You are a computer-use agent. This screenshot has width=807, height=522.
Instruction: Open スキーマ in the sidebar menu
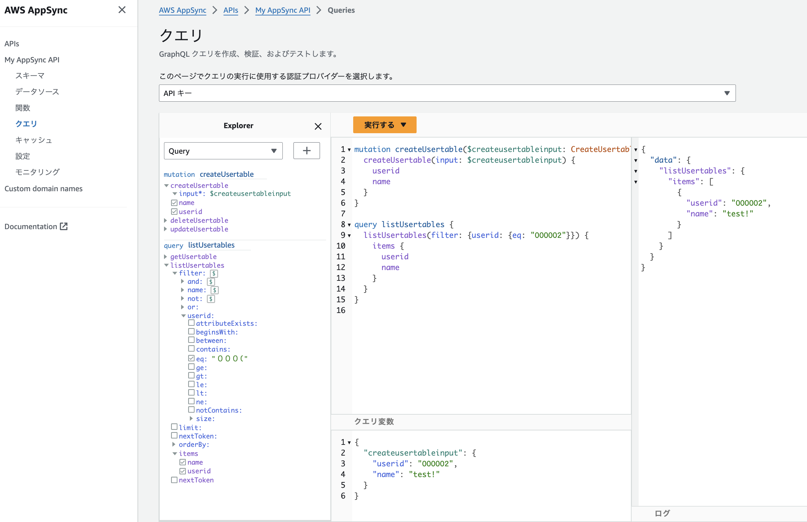30,75
